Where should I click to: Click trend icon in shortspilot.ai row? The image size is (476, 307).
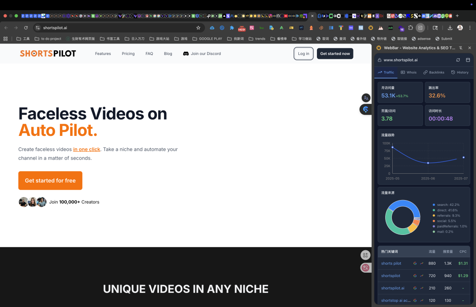(422, 288)
